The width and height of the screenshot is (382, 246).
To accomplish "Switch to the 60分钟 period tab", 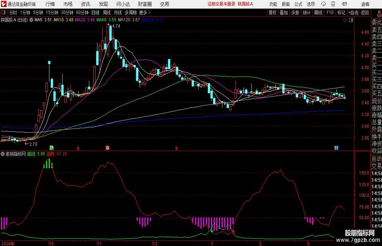I will (82, 13).
